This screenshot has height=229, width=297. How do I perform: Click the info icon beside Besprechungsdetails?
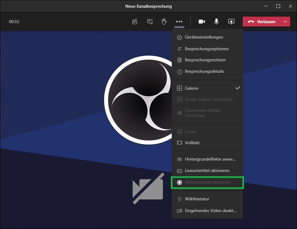point(179,72)
